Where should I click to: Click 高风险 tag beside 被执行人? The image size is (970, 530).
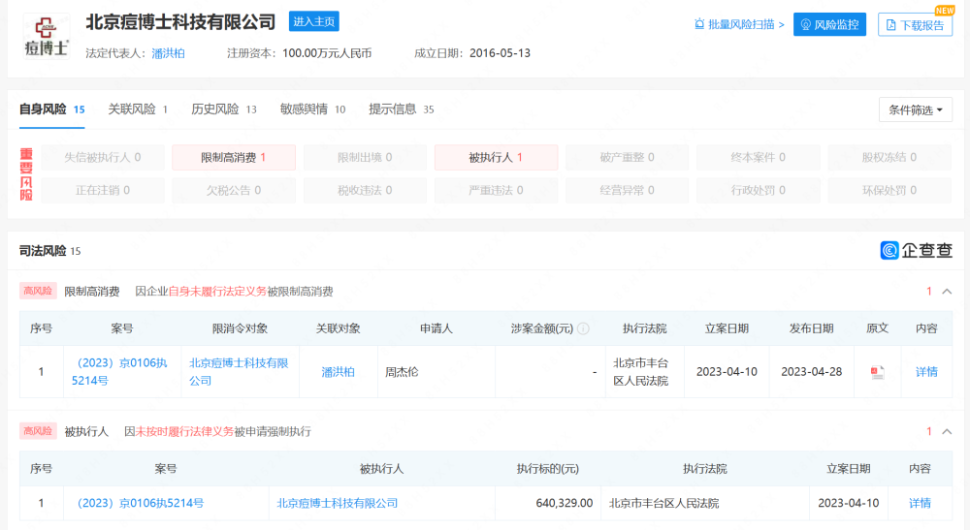pos(38,431)
